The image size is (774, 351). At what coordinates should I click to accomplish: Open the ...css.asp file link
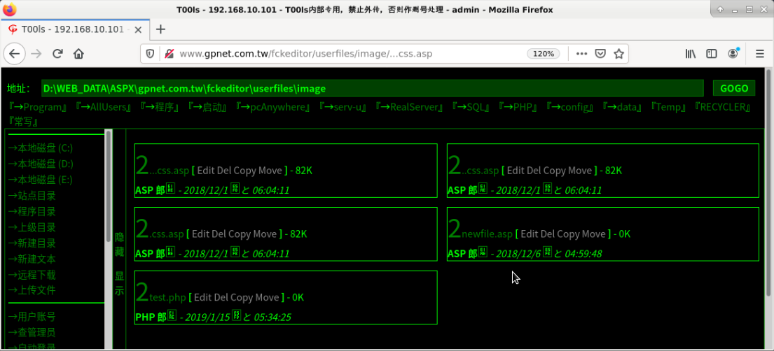pyautogui.click(x=170, y=171)
